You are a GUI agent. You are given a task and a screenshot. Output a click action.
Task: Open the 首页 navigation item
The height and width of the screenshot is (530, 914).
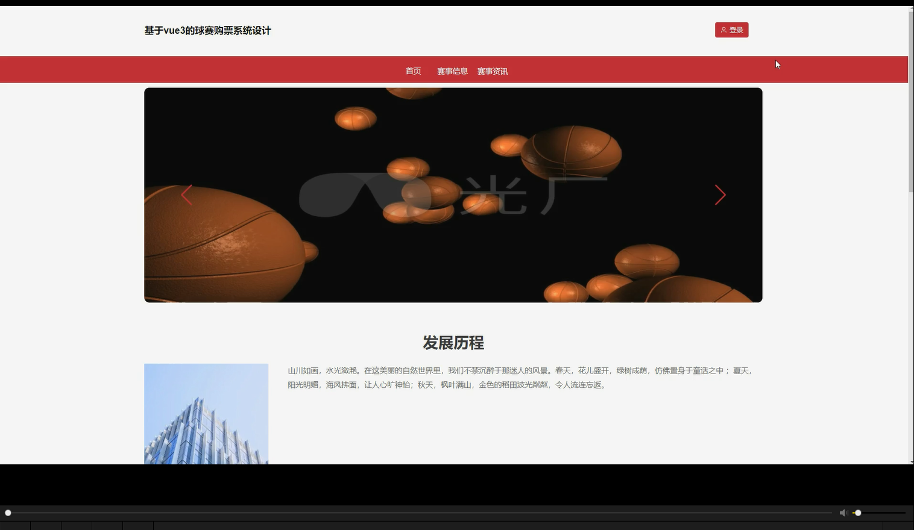click(x=414, y=70)
